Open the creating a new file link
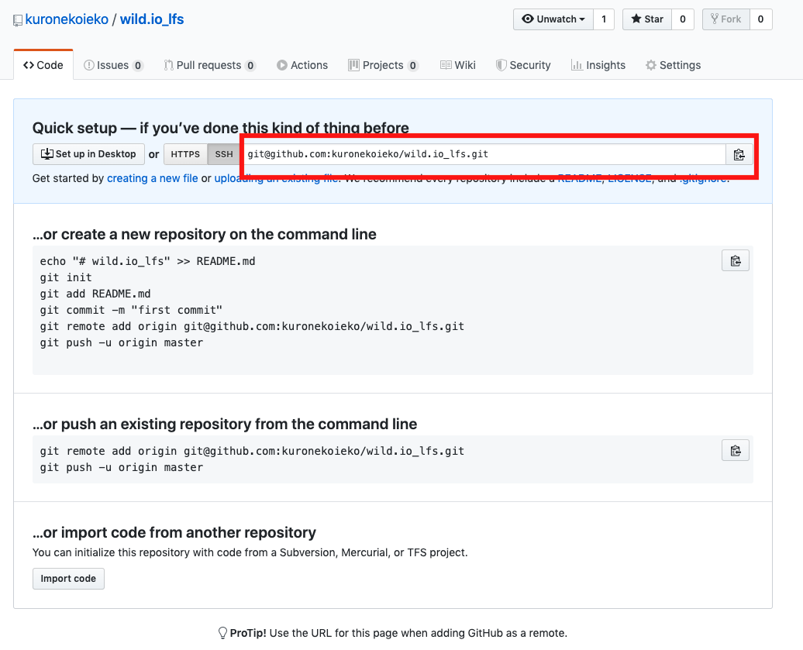803x650 pixels. [152, 178]
